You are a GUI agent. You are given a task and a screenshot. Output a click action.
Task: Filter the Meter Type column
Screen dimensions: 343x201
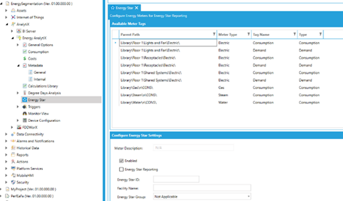[x=248, y=34]
